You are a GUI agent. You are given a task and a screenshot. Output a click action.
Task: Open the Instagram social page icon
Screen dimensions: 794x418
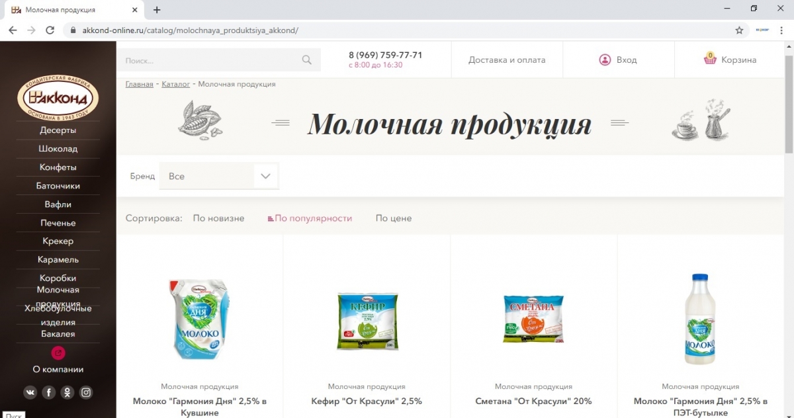[x=86, y=392]
